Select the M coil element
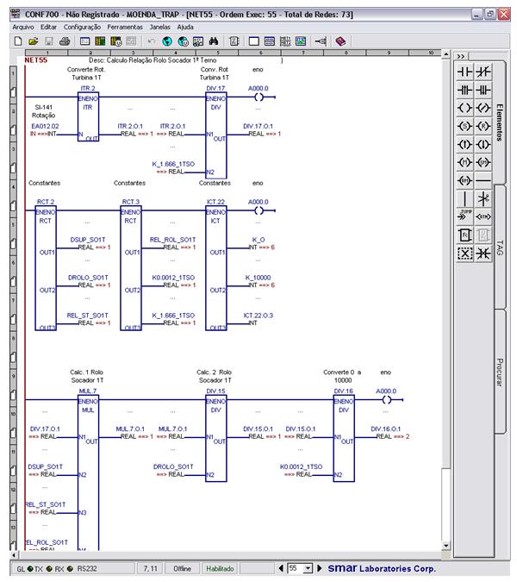This screenshot has height=582, width=517. pos(464,162)
